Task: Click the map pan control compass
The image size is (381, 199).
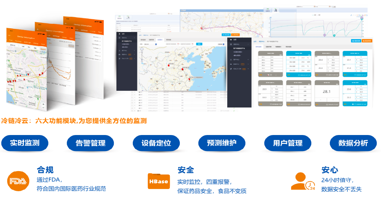Action: pos(142,49)
